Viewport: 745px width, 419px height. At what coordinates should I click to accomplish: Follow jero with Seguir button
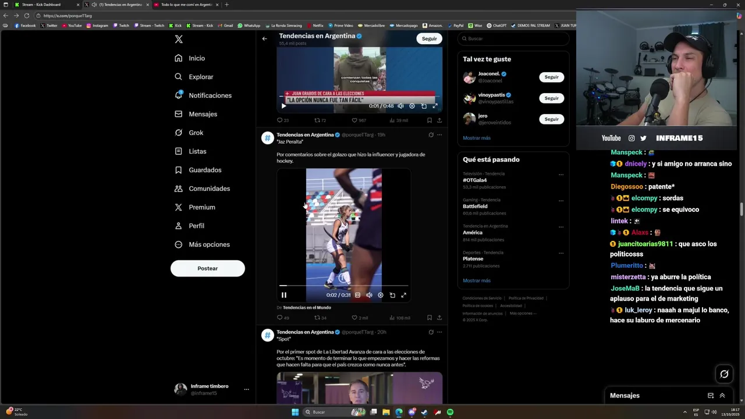552,119
